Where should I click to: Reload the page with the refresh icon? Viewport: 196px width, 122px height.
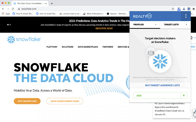click(x=13, y=9)
